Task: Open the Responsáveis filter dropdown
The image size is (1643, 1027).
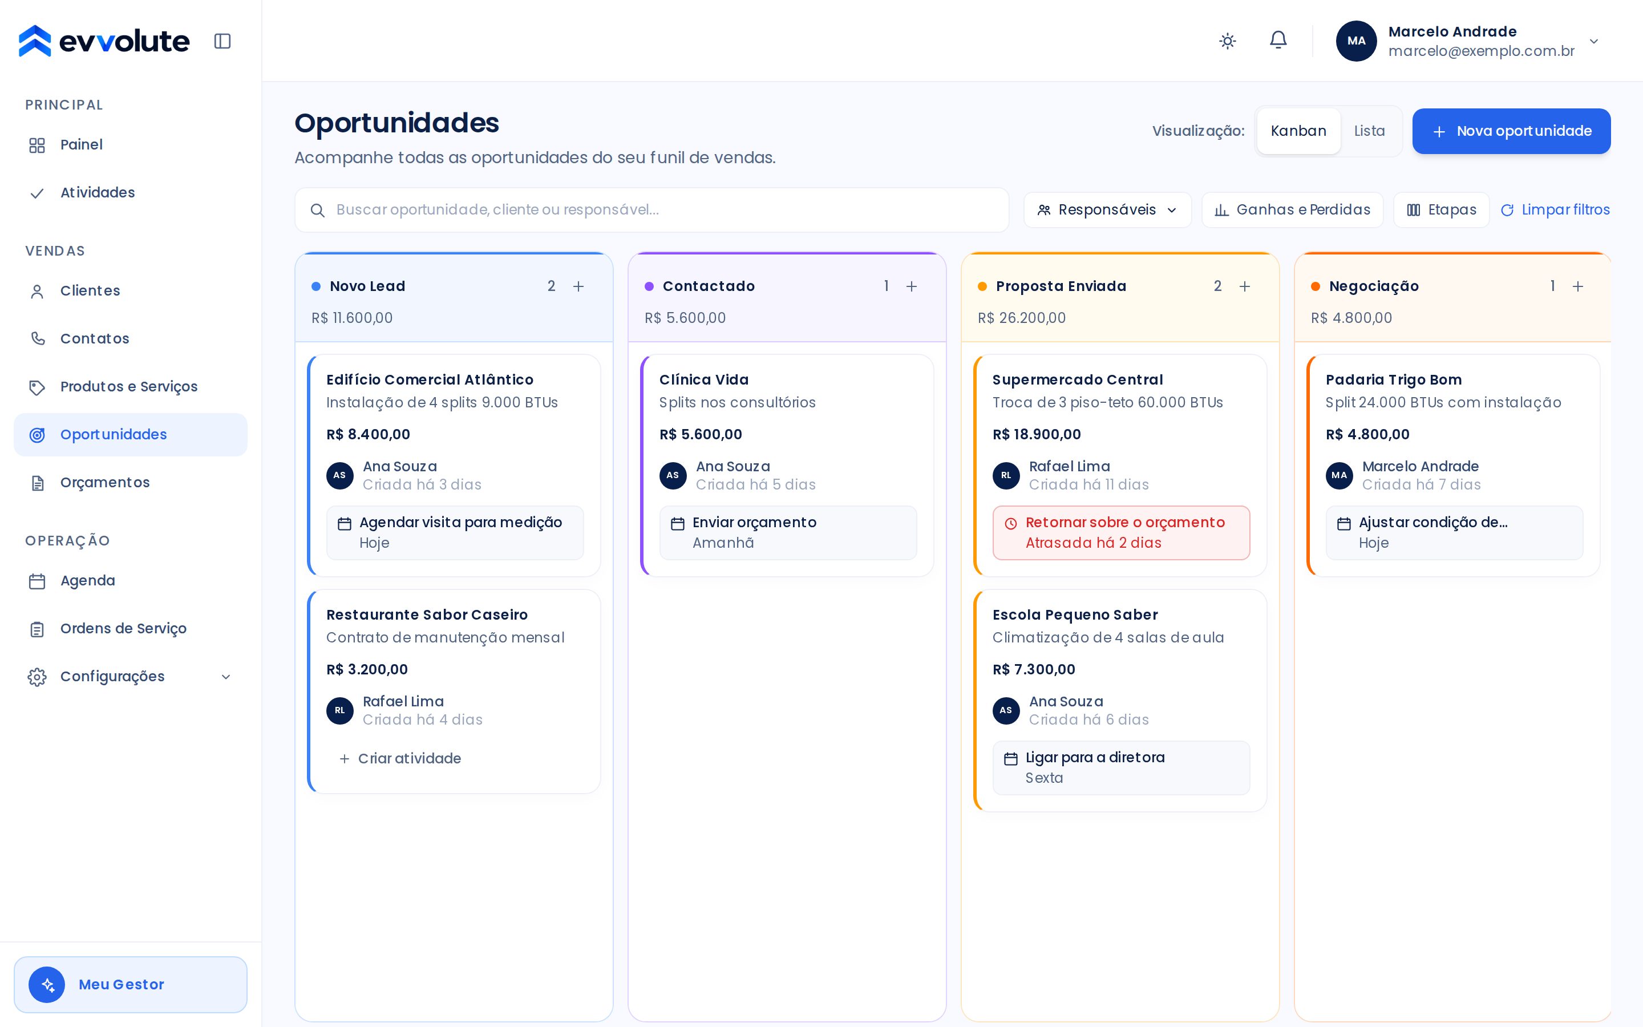Action: [x=1107, y=210]
